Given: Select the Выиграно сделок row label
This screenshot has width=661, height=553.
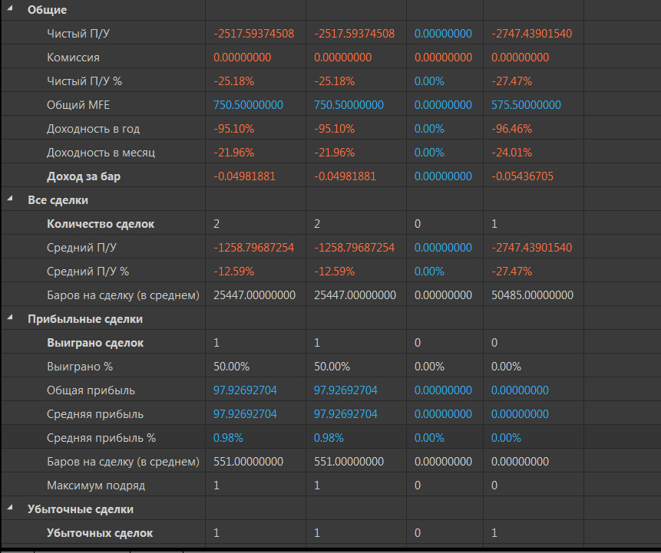Looking at the screenshot, I should click(95, 343).
